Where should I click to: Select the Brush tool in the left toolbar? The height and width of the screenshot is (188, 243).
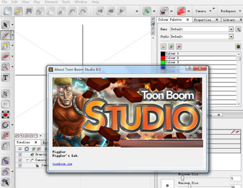tap(5, 35)
